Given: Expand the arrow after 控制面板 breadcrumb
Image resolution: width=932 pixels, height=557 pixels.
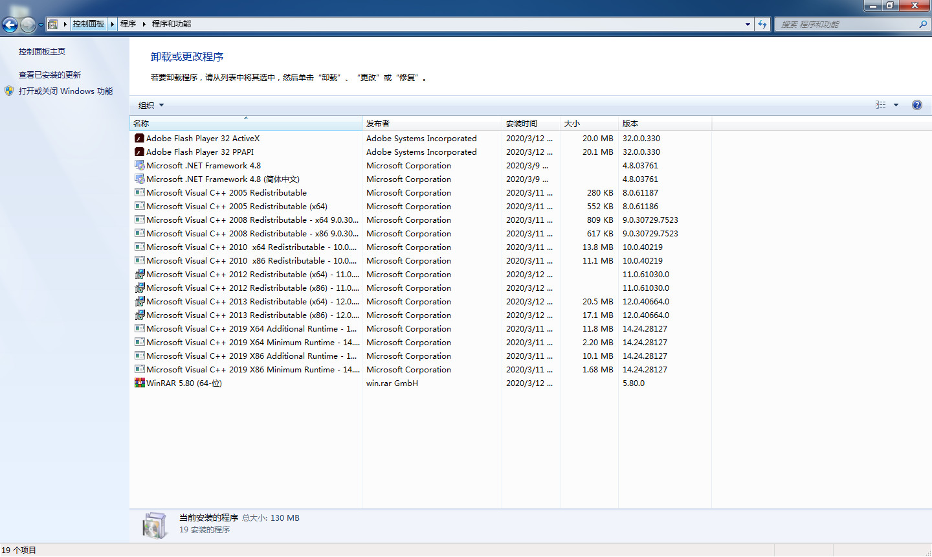Looking at the screenshot, I should (x=113, y=24).
